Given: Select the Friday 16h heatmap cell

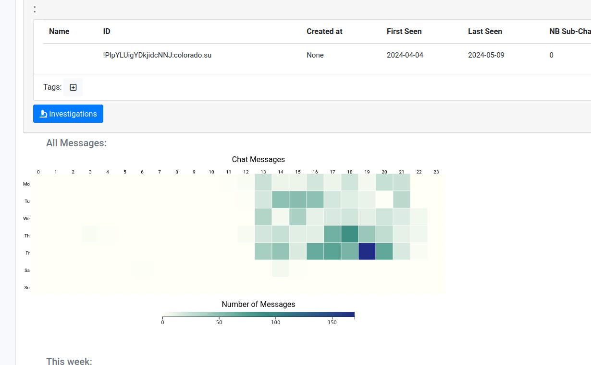Looking at the screenshot, I should [315, 251].
